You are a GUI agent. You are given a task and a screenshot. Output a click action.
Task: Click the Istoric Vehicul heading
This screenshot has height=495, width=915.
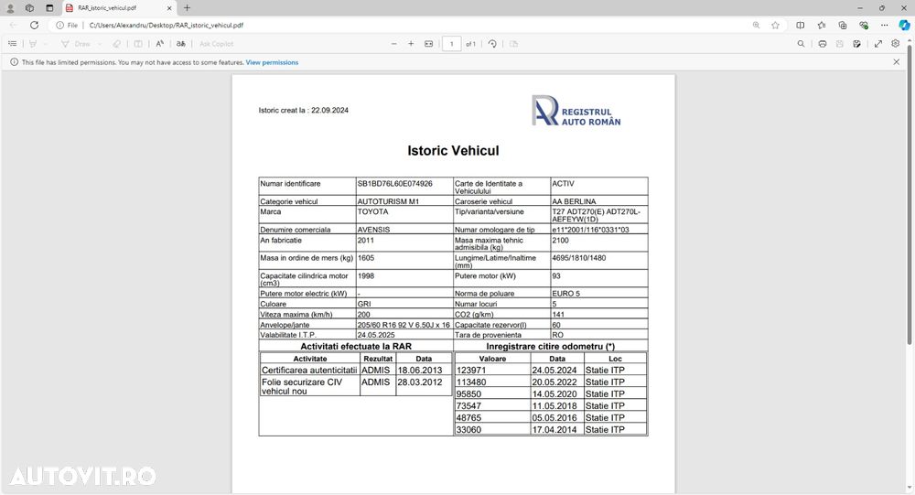point(454,151)
